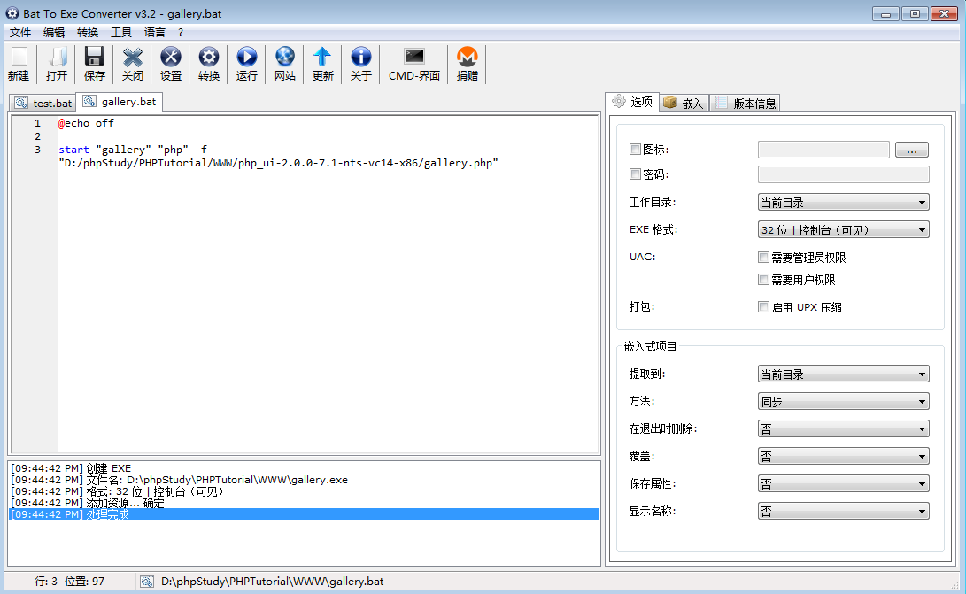Select the gallery.bat tab
Screen dimensions: 966x594
[120, 102]
